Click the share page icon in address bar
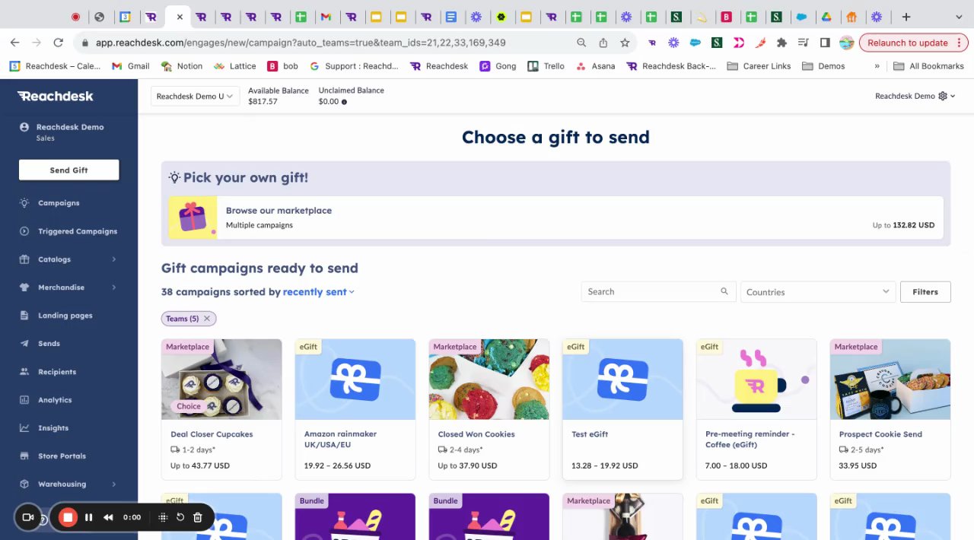Viewport: 974px width, 540px height. [x=603, y=43]
